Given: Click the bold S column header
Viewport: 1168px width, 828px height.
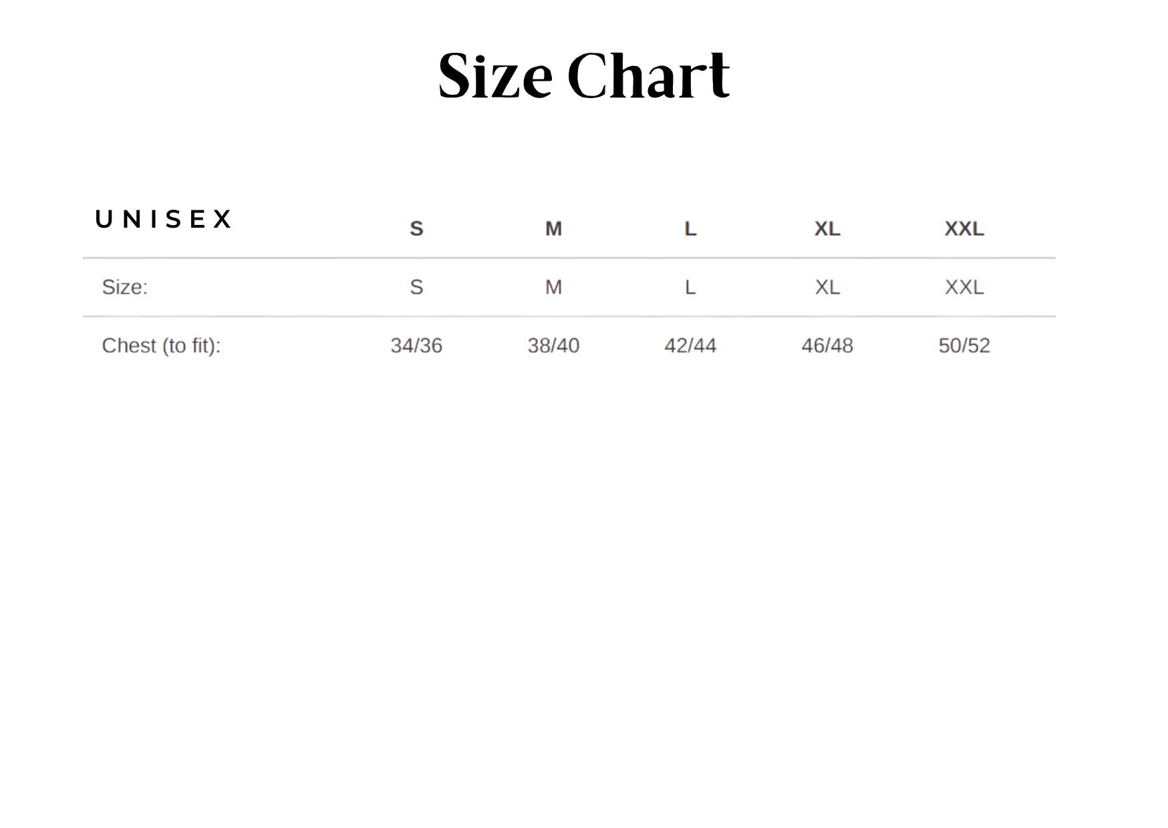Looking at the screenshot, I should pyautogui.click(x=416, y=228).
